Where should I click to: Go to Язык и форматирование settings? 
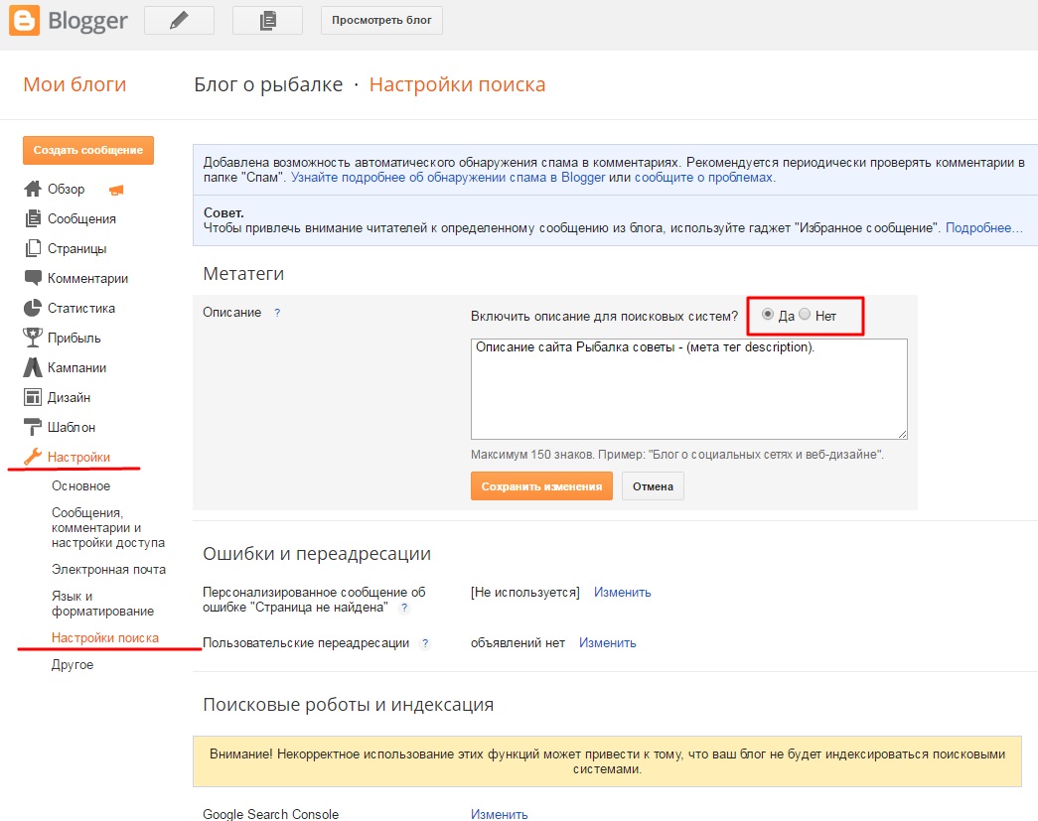pos(88,604)
